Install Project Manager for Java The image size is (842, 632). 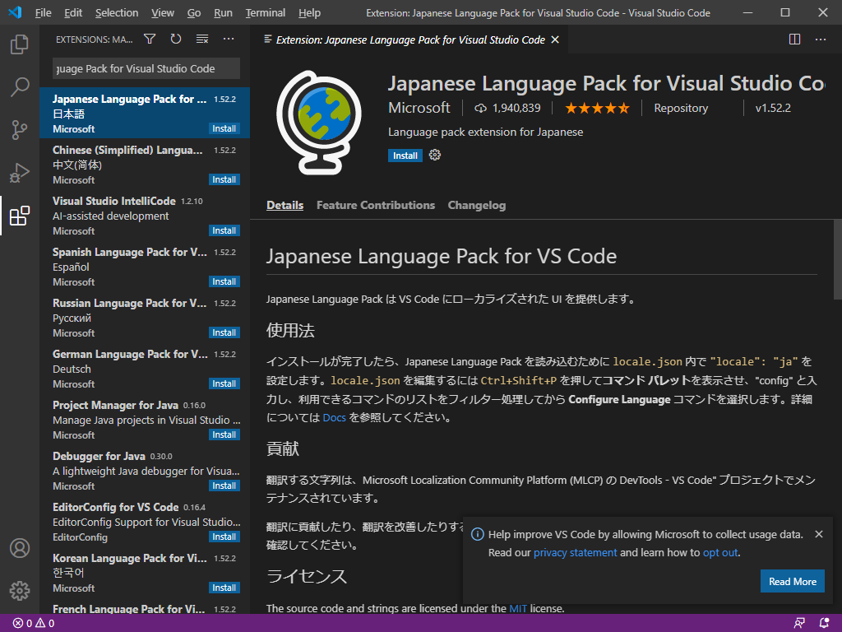pyautogui.click(x=224, y=434)
